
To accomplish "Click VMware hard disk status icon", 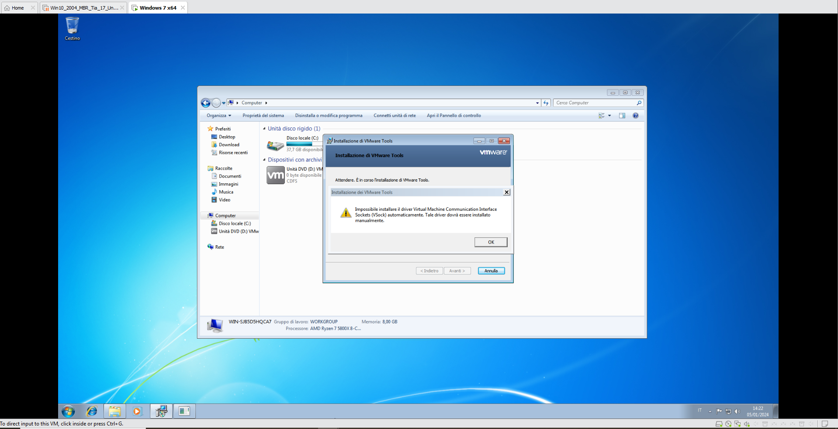I will 719,424.
